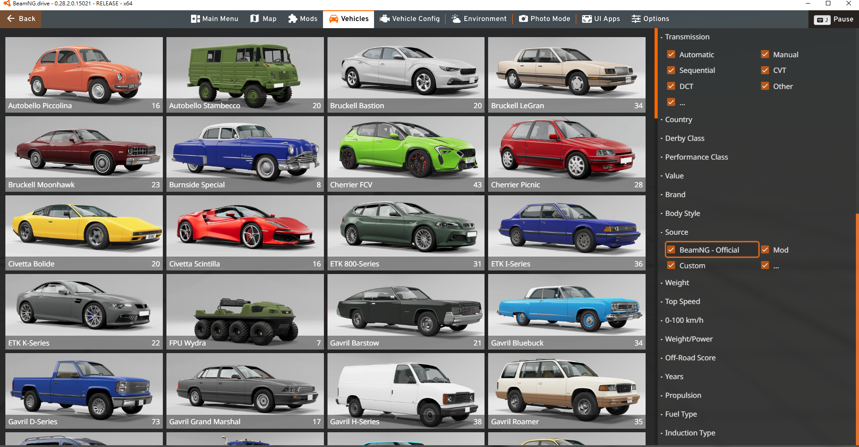Click the Photo Mode camera icon
Screen dimensions: 859x447
pos(523,19)
